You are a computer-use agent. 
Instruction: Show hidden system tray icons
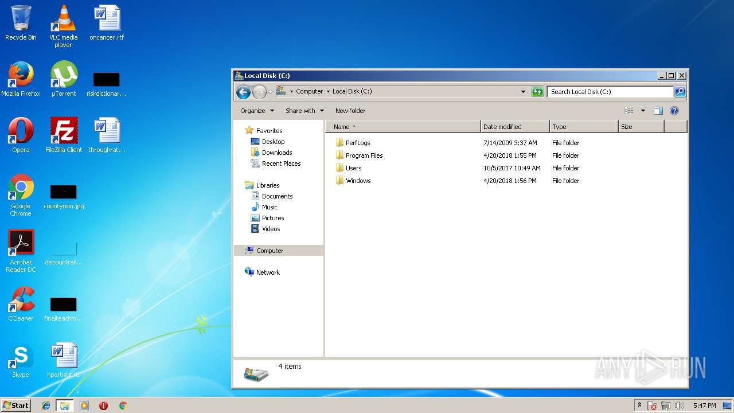639,406
